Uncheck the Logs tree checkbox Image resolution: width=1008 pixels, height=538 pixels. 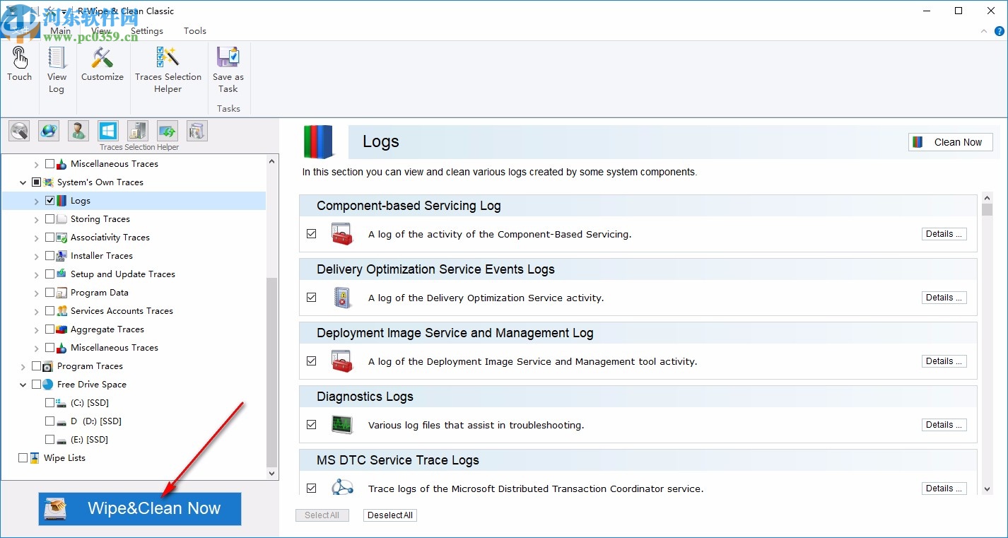tap(49, 201)
